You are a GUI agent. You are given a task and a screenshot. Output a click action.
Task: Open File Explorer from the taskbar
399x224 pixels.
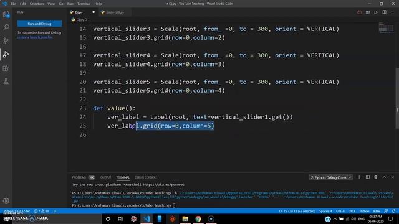click(x=185, y=218)
